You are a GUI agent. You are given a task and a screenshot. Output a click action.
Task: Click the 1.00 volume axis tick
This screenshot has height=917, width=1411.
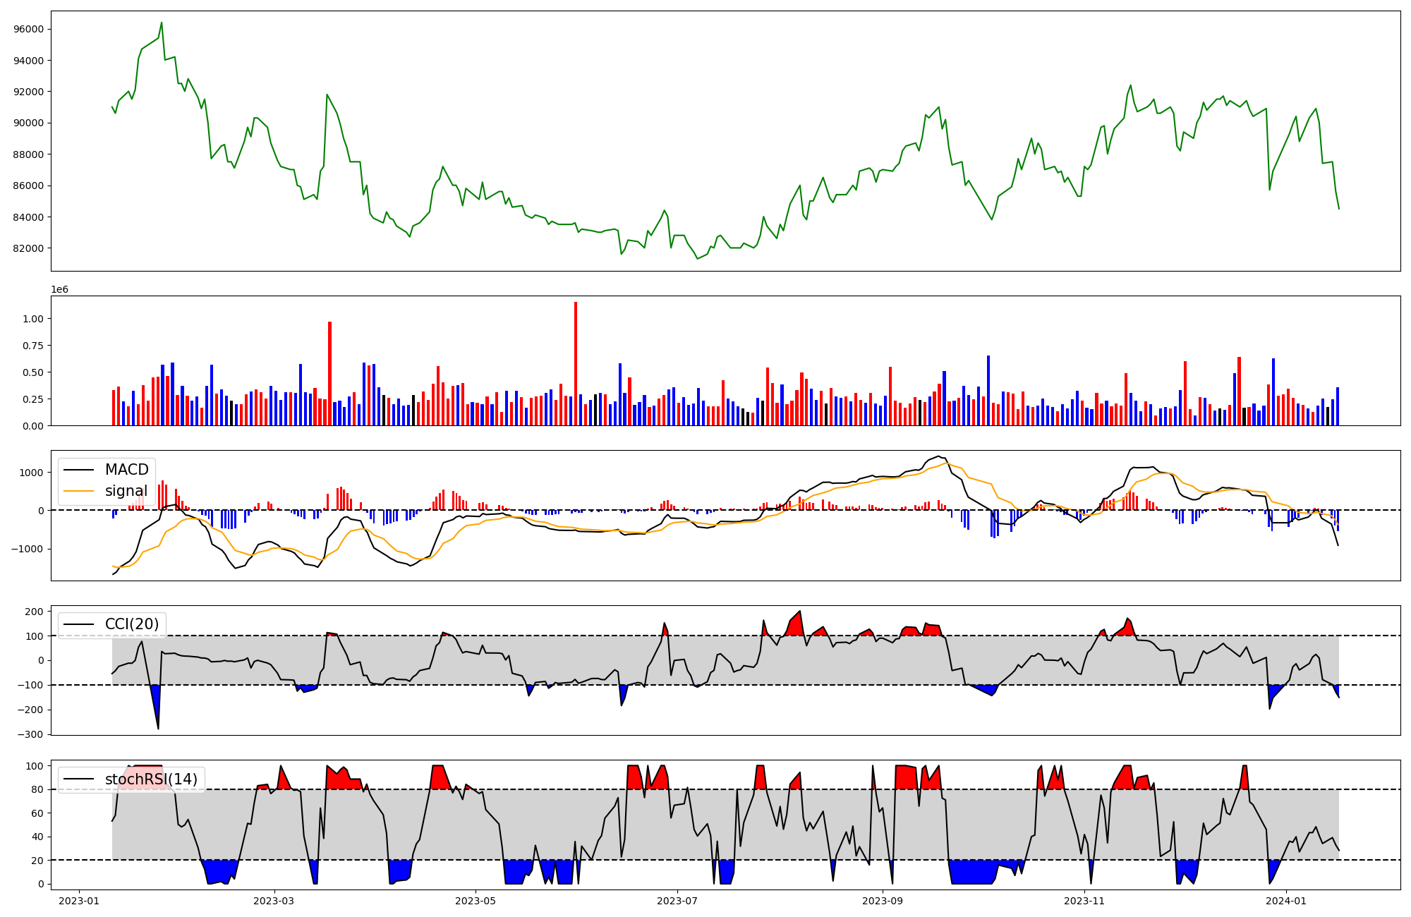[x=33, y=319]
